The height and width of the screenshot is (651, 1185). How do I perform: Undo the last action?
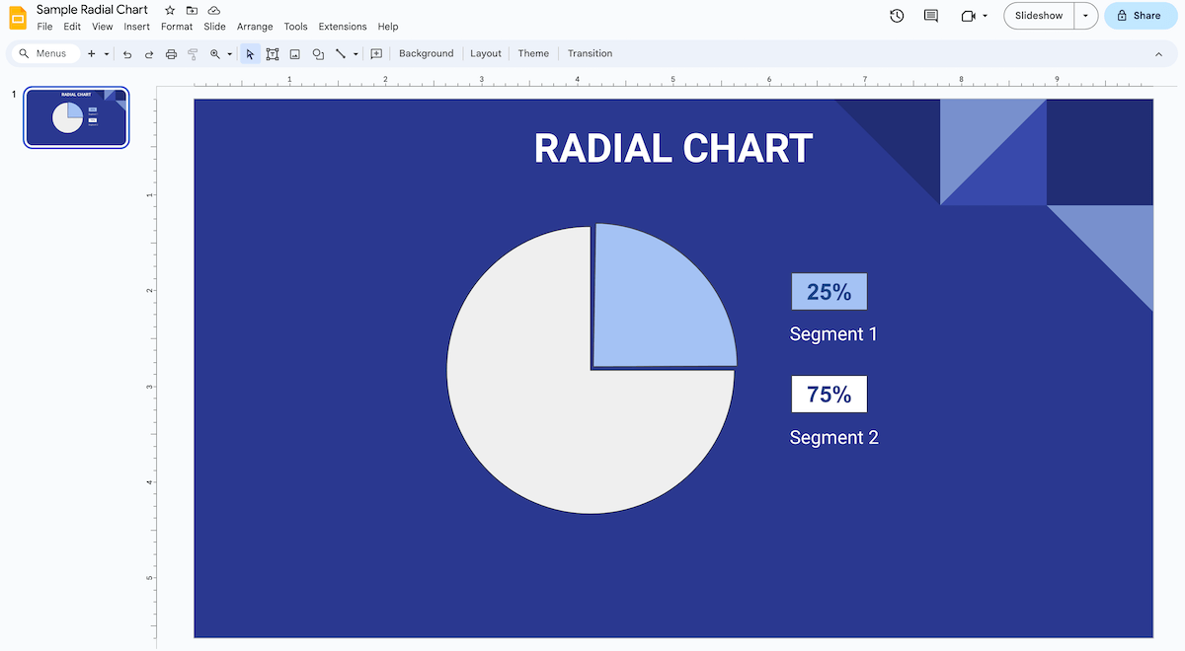click(127, 53)
